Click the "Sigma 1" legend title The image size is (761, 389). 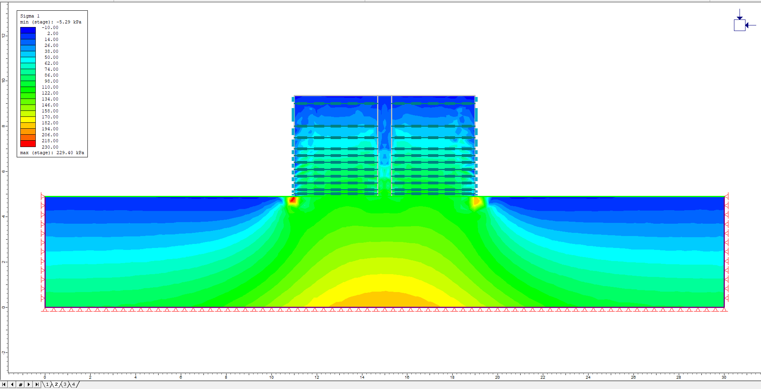pyautogui.click(x=30, y=16)
